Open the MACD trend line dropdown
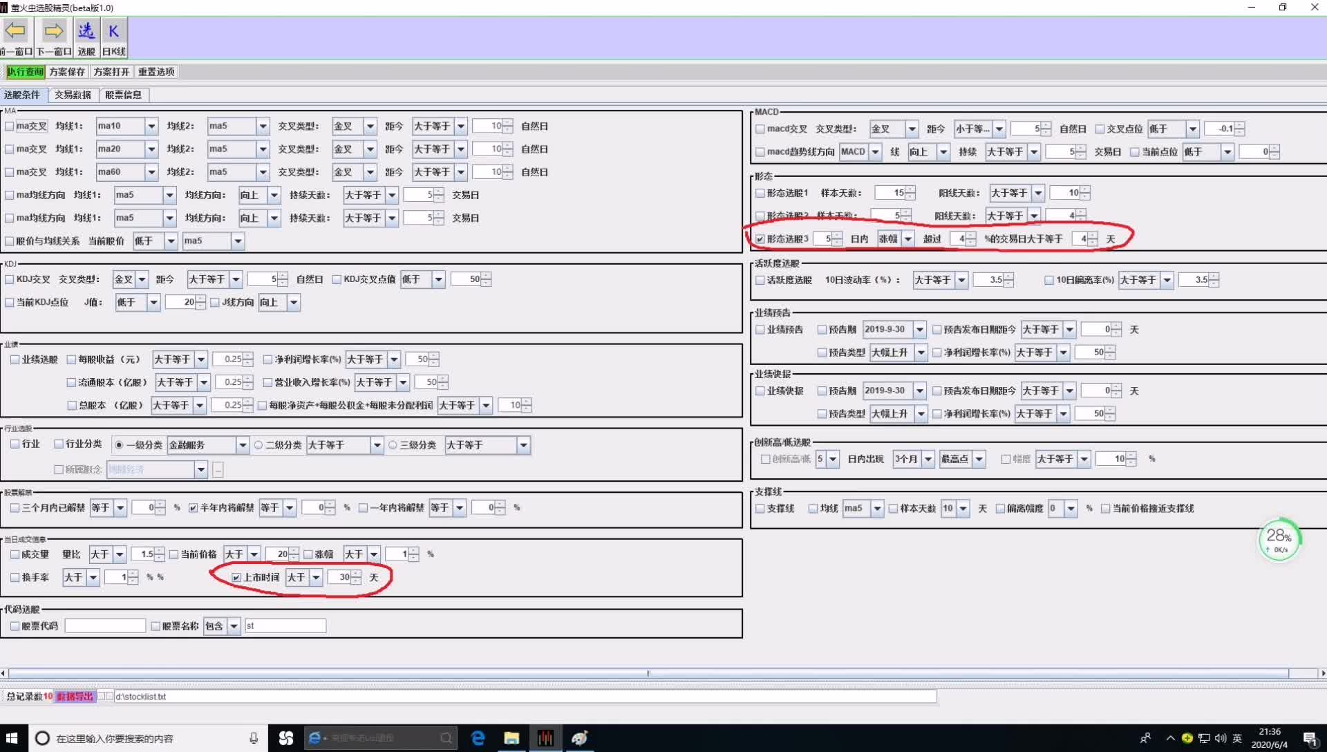 click(x=875, y=152)
